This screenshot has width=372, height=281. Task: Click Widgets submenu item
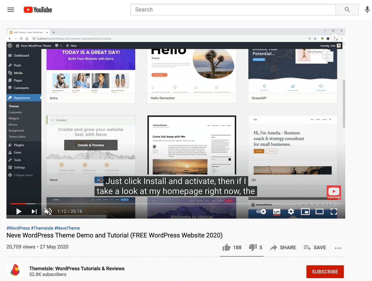click(14, 118)
